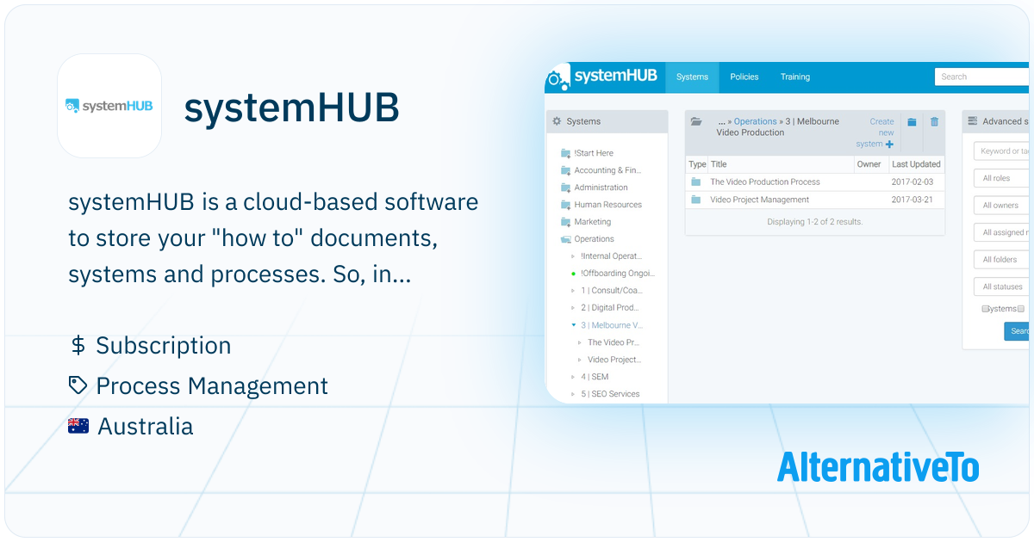Open the All statuses dropdown
The width and height of the screenshot is (1034, 542).
[x=1001, y=286]
